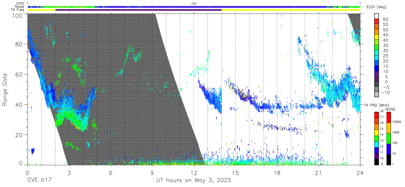
Task: Click ELEV colorbar tick 50
Action: [385, 30]
